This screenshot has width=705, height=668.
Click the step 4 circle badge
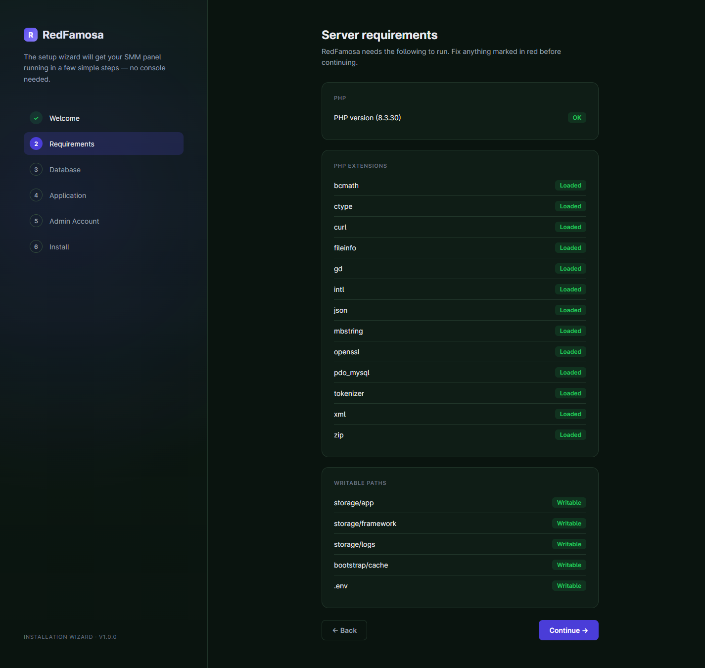(36, 195)
